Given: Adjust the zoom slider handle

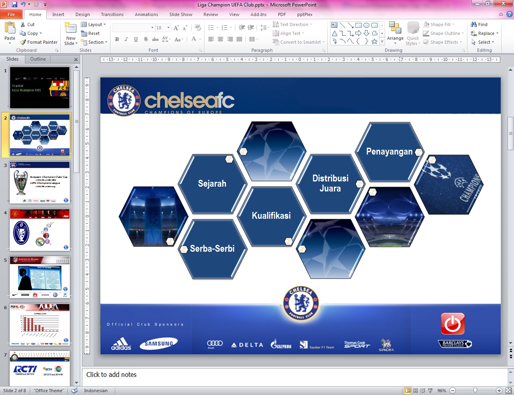Looking at the screenshot, I should (475, 391).
